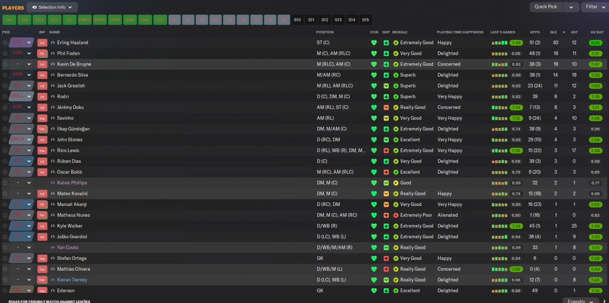
Task: Open Kieran Tierney's player profile link
Action: coord(72,280)
